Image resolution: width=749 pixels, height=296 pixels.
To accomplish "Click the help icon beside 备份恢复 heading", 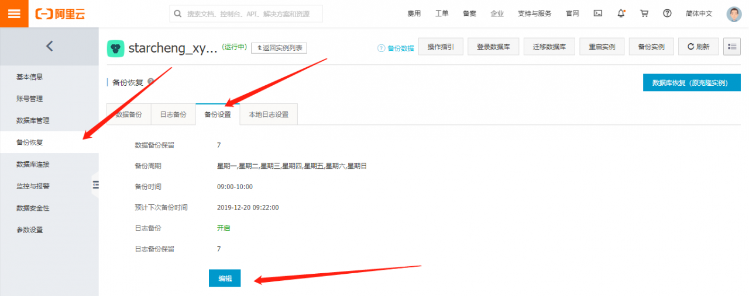I will (151, 82).
